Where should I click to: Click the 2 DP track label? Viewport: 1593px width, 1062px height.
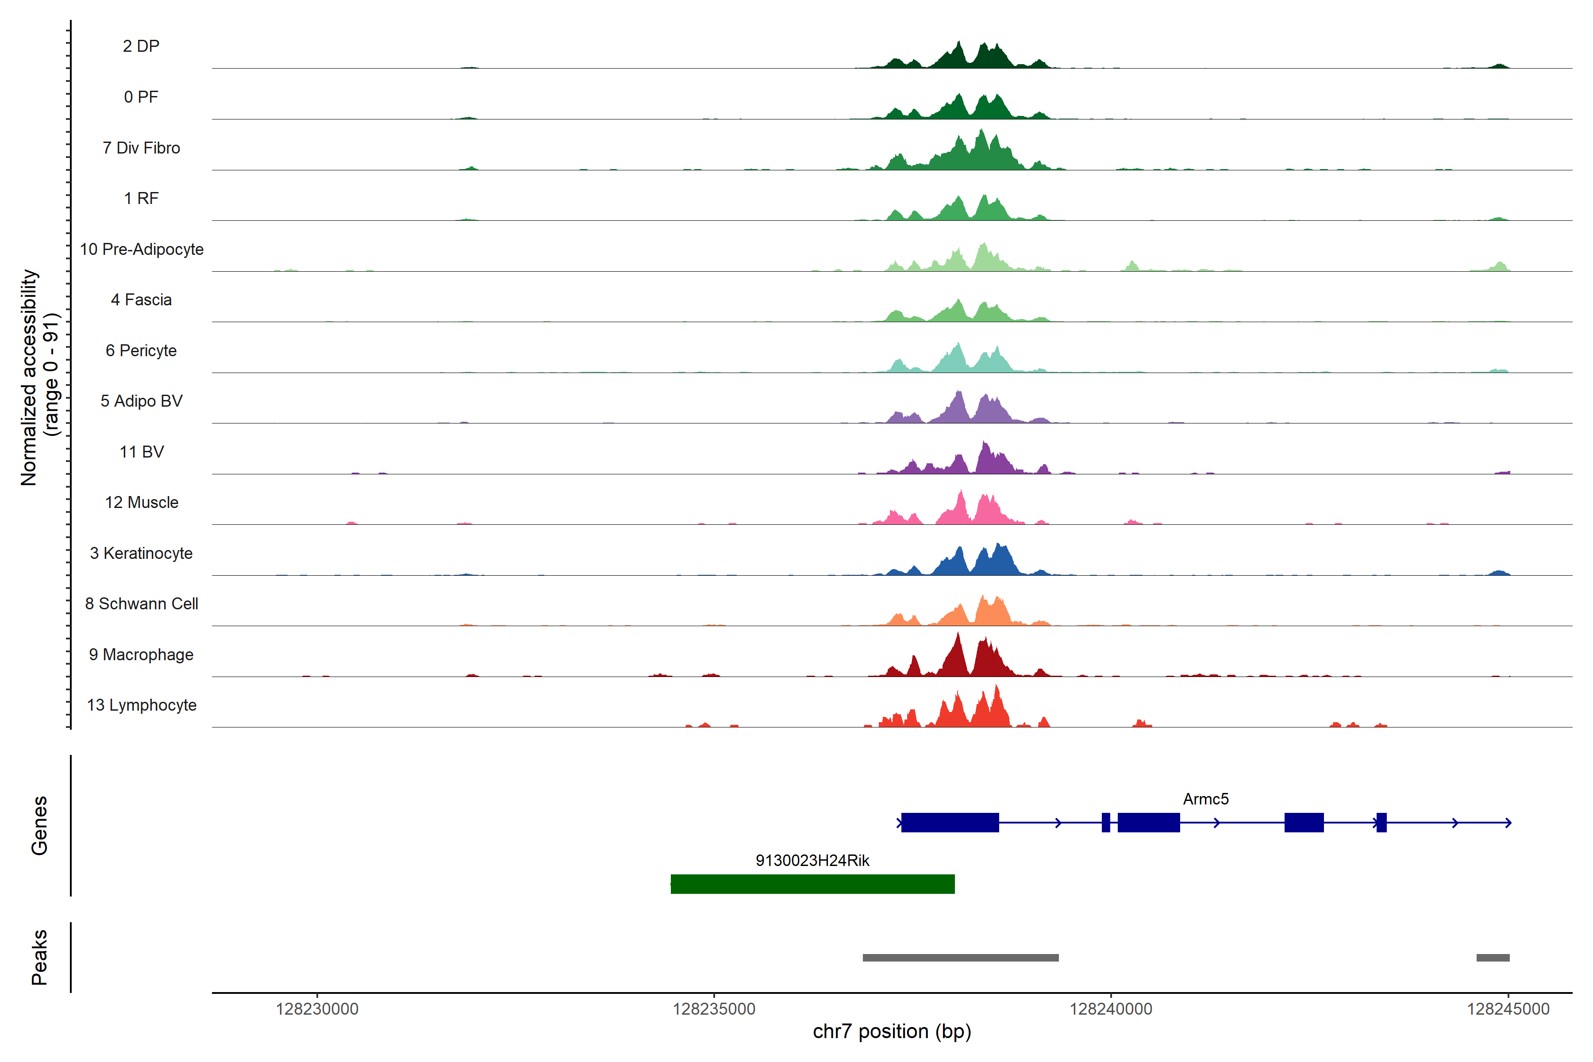[x=141, y=46]
